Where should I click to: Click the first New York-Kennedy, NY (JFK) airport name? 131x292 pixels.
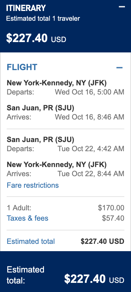tap(57, 83)
